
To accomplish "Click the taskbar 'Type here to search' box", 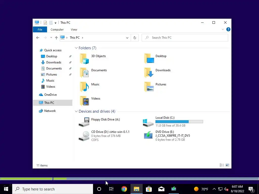I will click(x=53, y=189).
